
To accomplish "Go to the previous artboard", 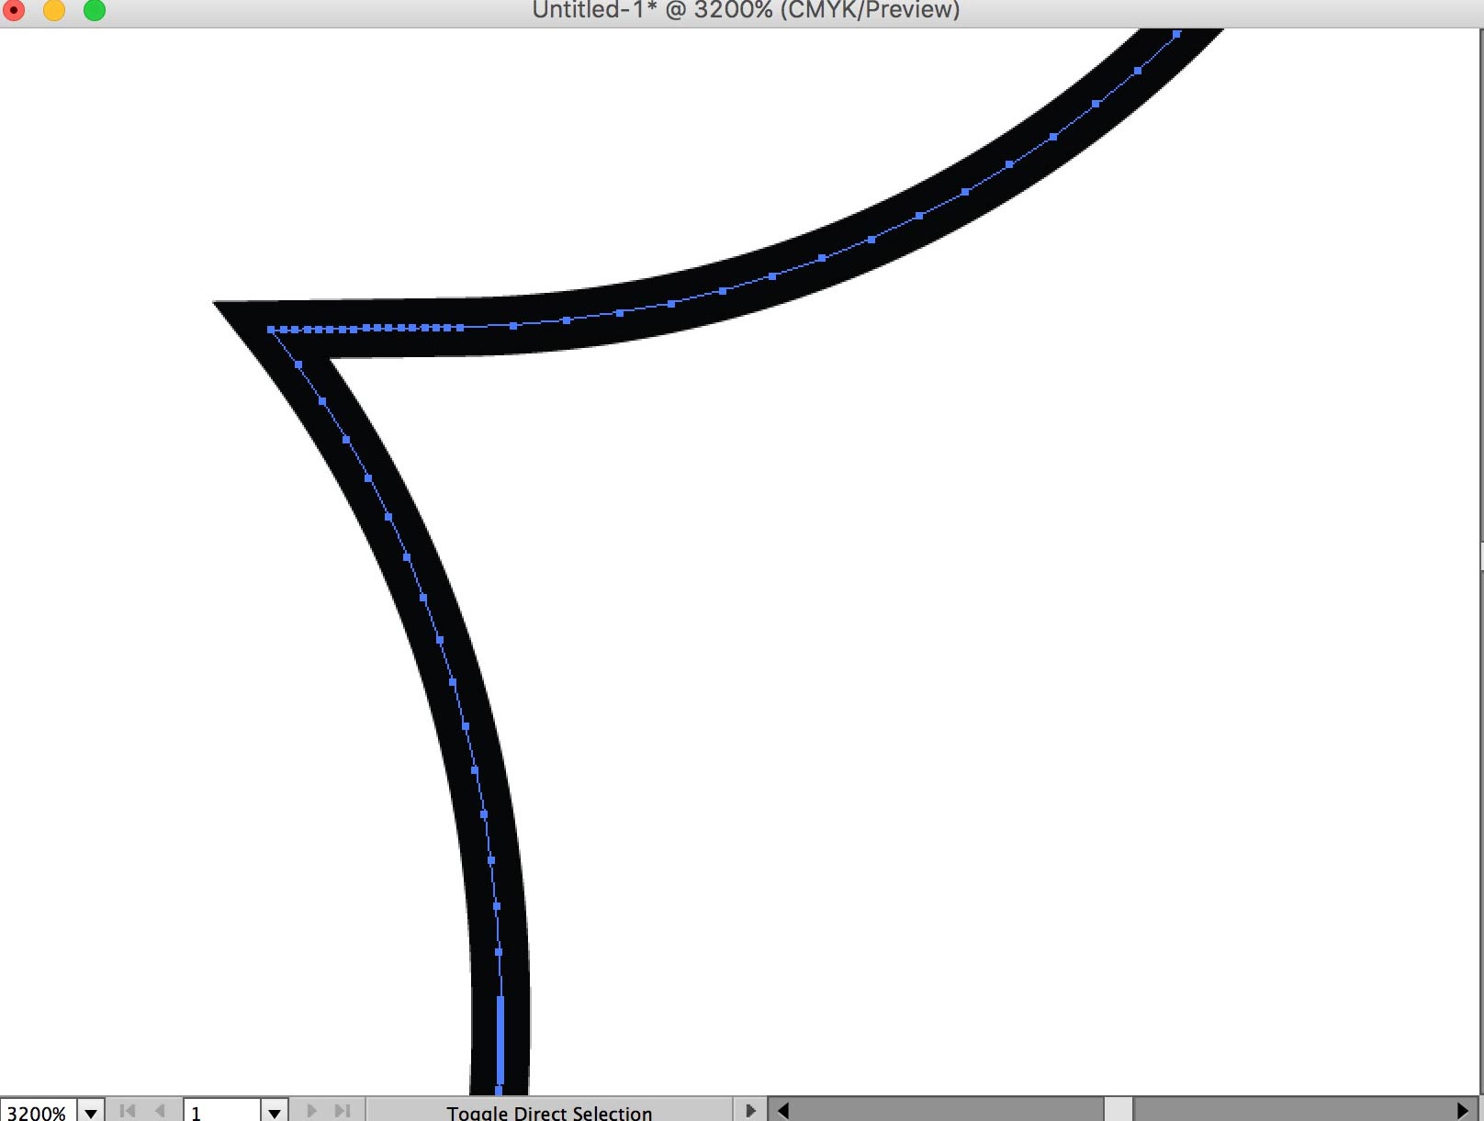I will [x=160, y=1111].
